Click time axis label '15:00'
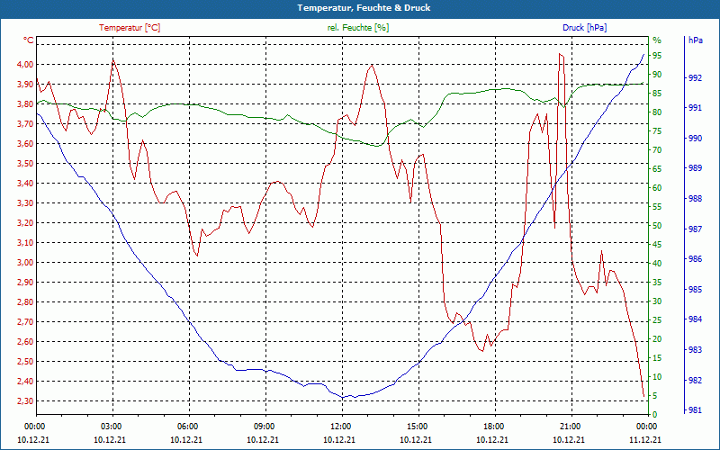Image resolution: width=720 pixels, height=450 pixels. pos(416,427)
